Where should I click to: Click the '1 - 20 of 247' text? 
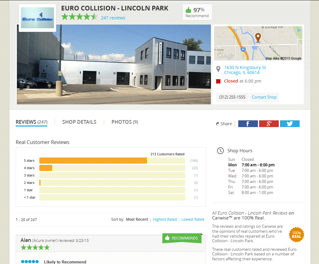click(26, 220)
